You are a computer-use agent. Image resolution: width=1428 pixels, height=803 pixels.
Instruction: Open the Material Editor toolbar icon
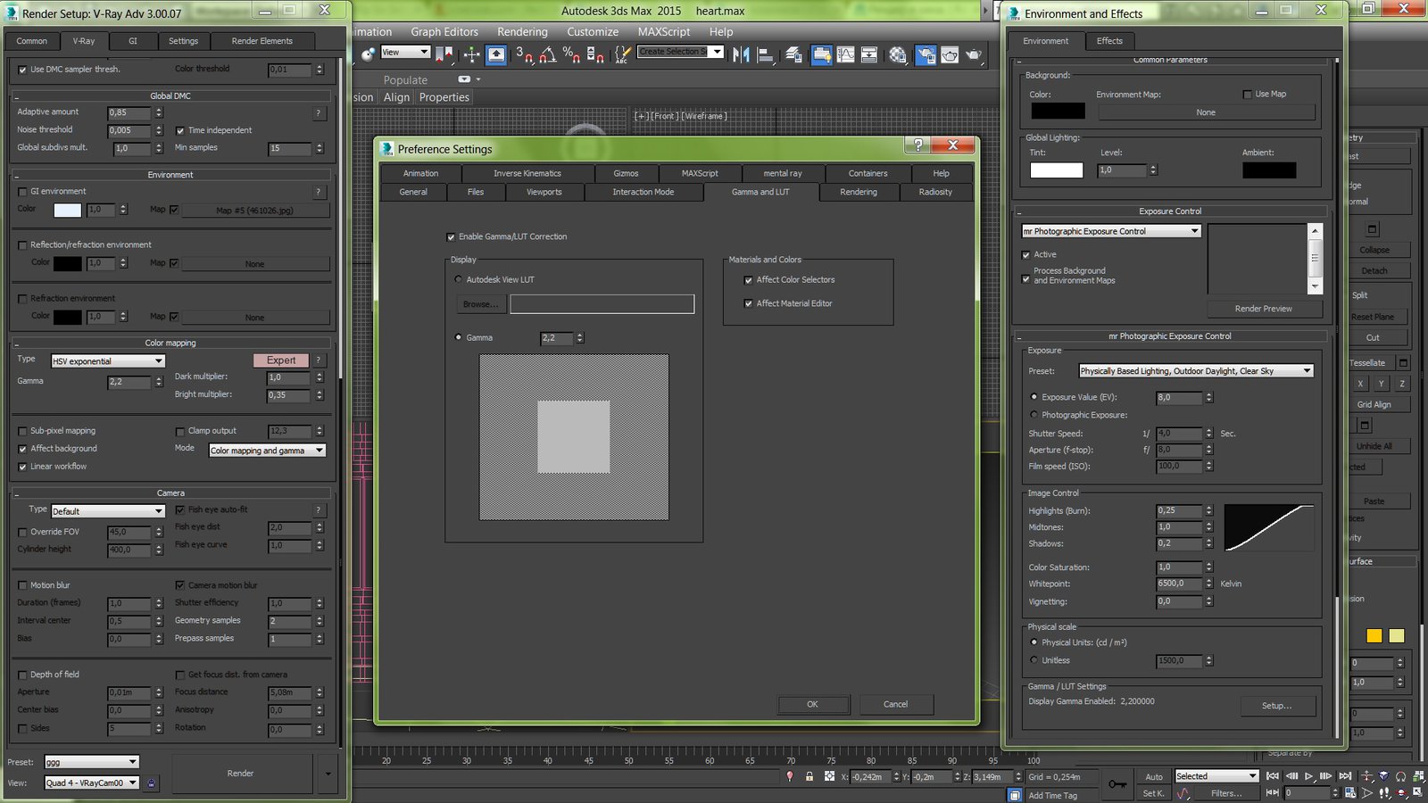pos(898,55)
